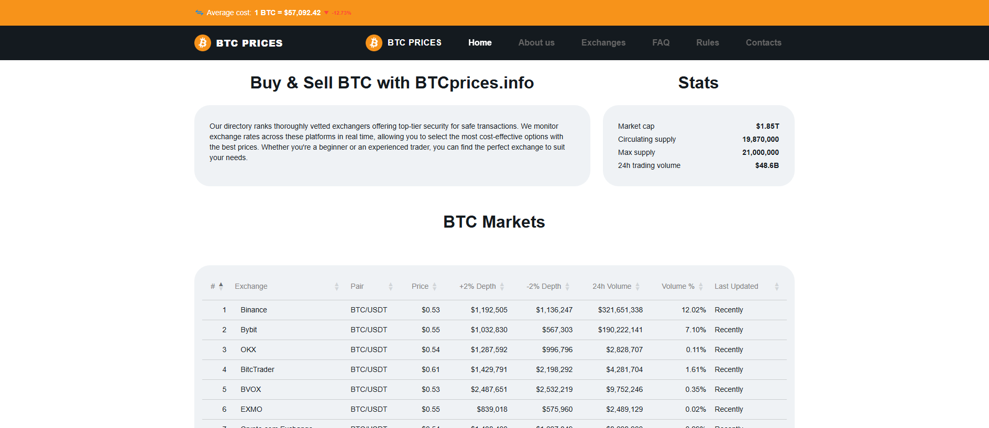Click the Bitcoin logo icon at far left of header
This screenshot has height=428, width=989.
203,43
